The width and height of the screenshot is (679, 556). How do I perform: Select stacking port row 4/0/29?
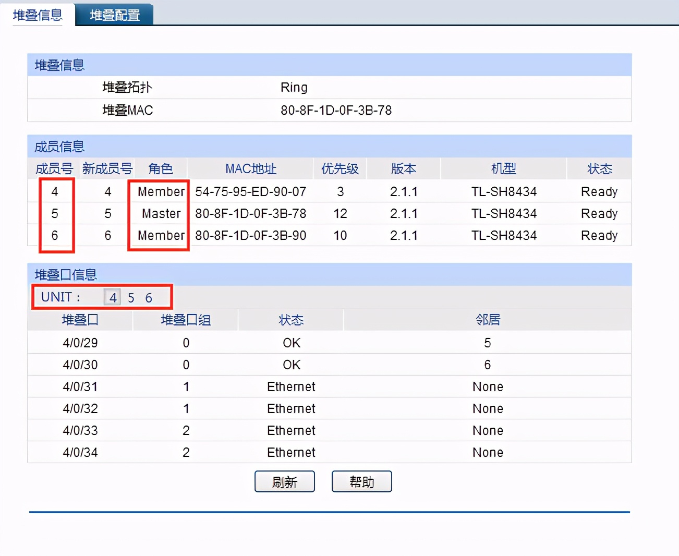(x=80, y=343)
